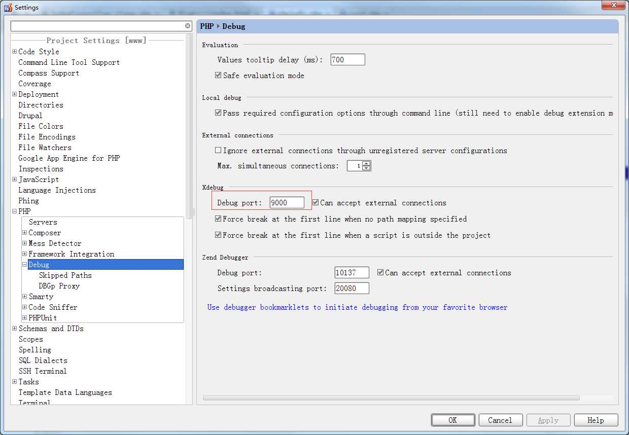Viewport: 629px width, 435px height.
Task: Collapse the Debug node
Action: [x=24, y=264]
